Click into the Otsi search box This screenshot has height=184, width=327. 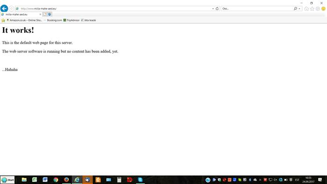(x=257, y=8)
